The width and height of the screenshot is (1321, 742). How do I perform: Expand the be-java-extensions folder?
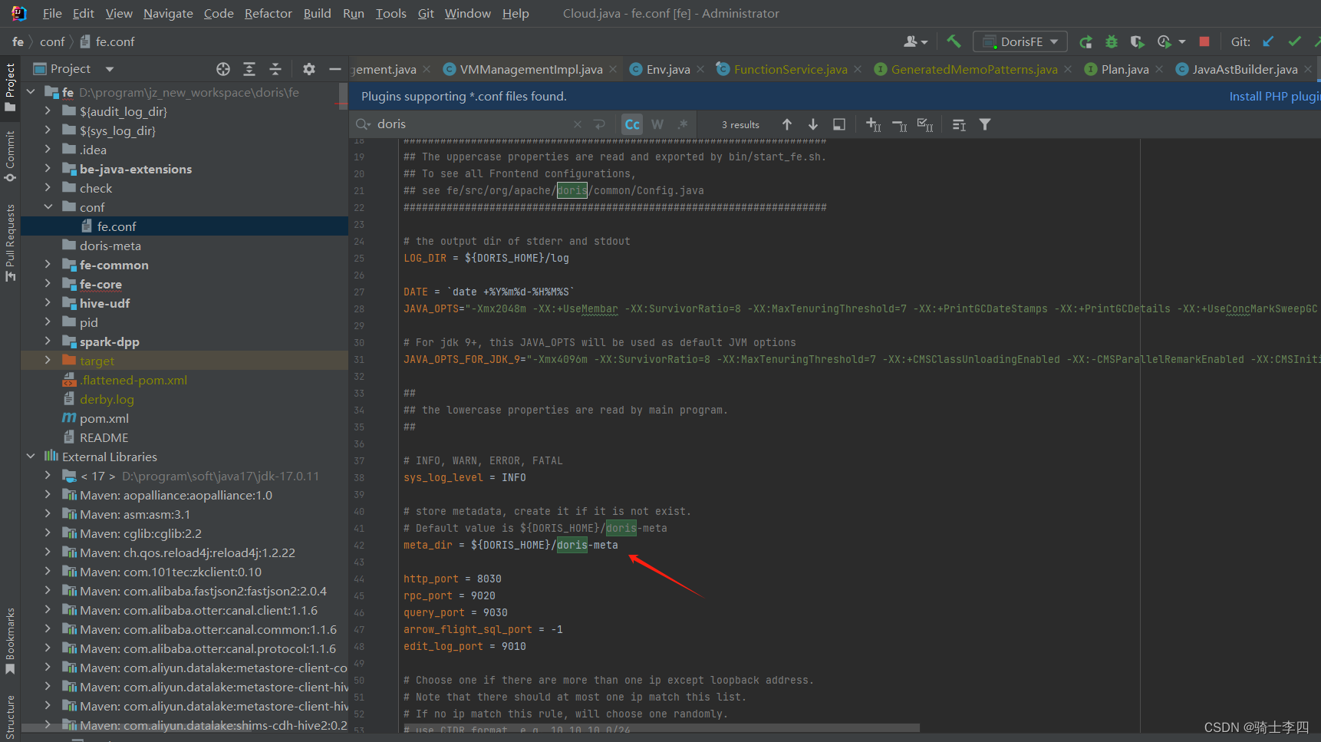click(48, 169)
